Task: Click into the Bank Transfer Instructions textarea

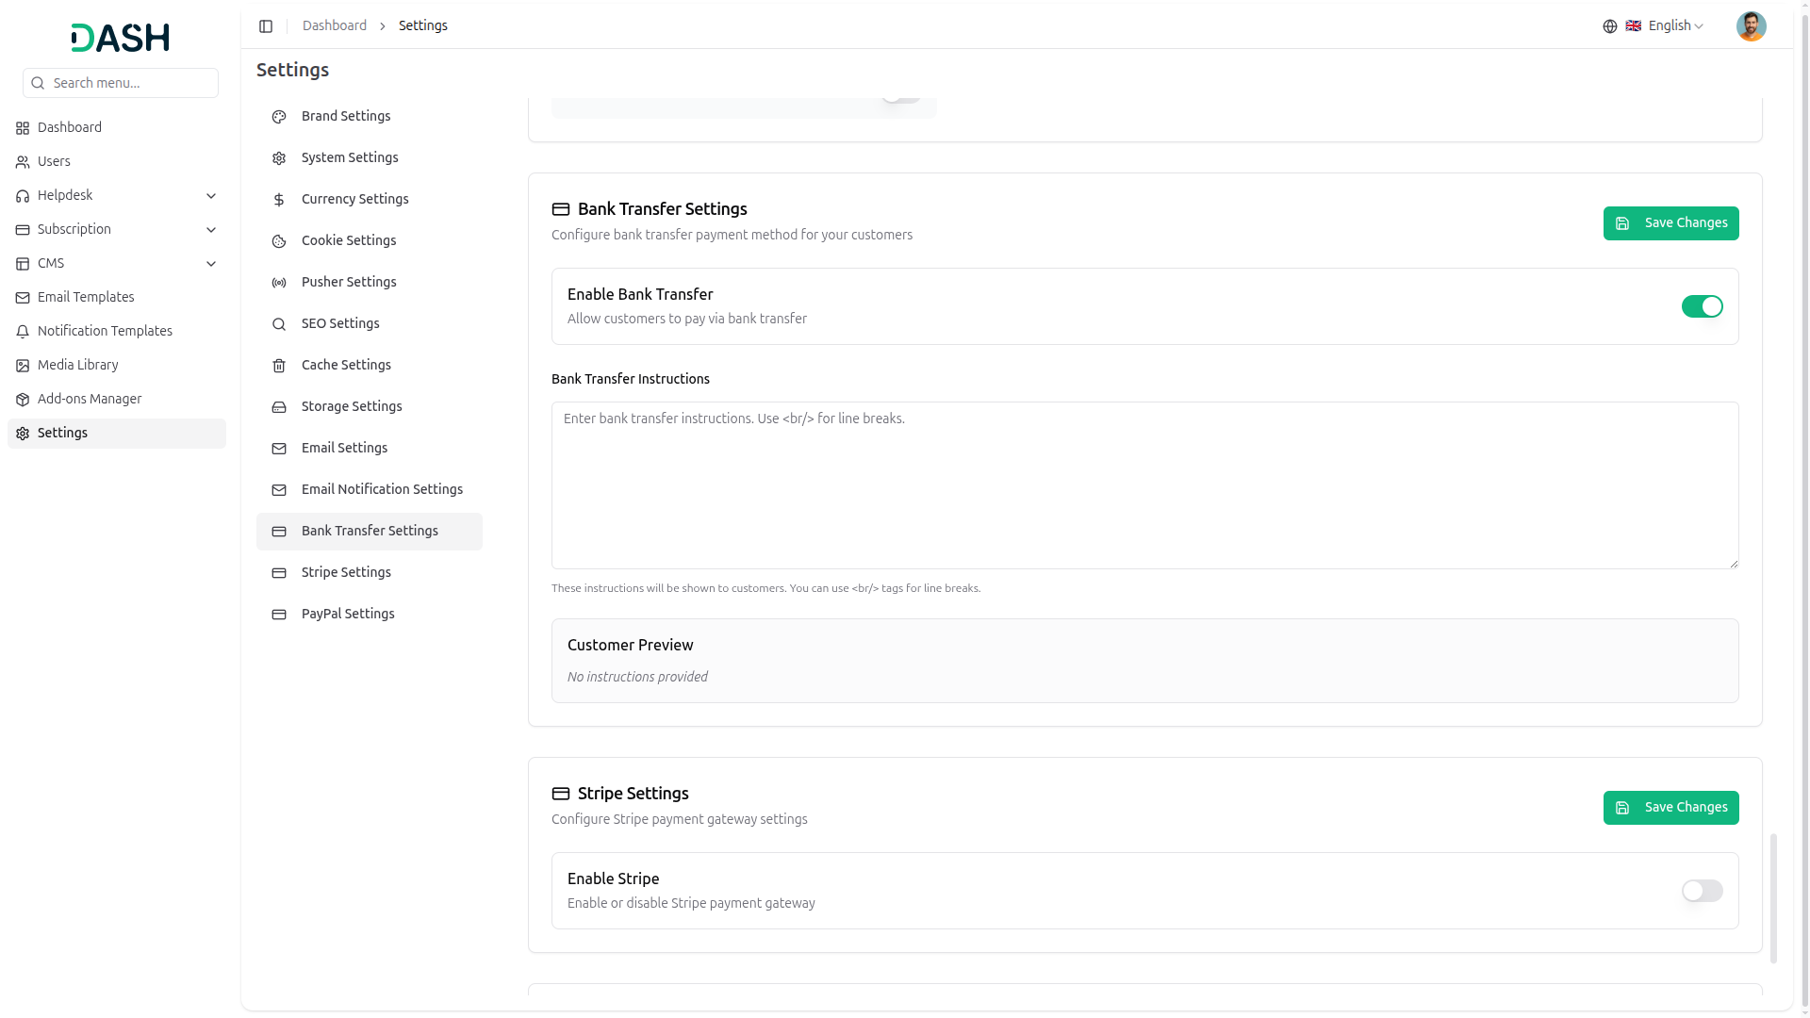Action: [x=1144, y=485]
